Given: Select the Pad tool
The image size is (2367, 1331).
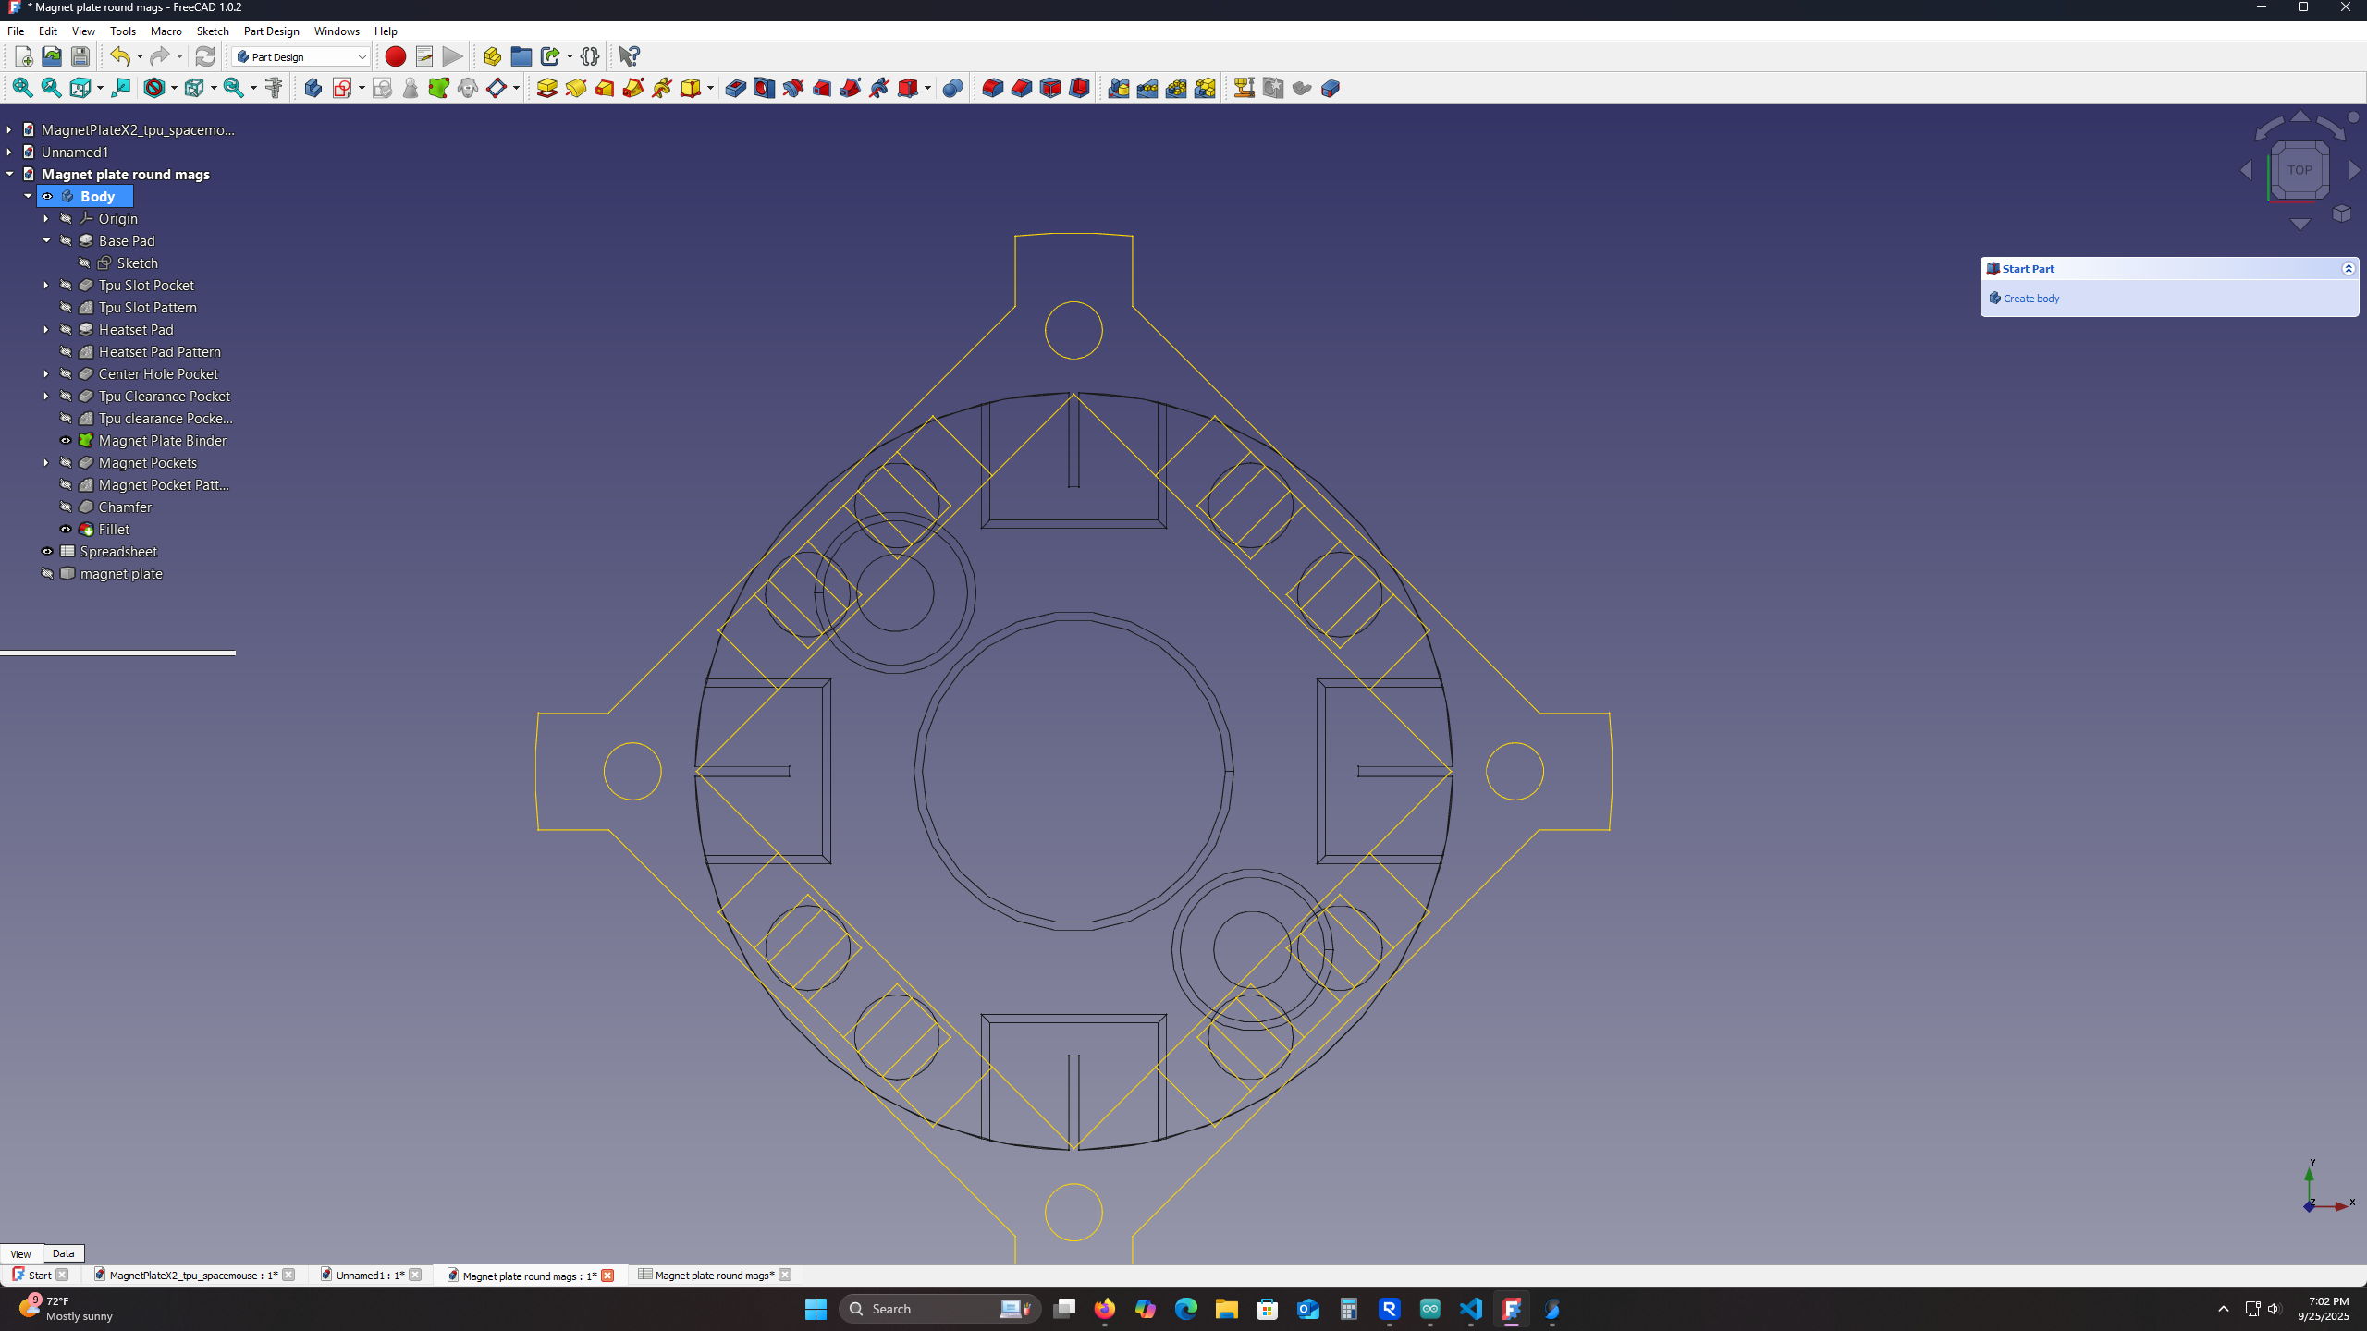Looking at the screenshot, I should tap(547, 88).
